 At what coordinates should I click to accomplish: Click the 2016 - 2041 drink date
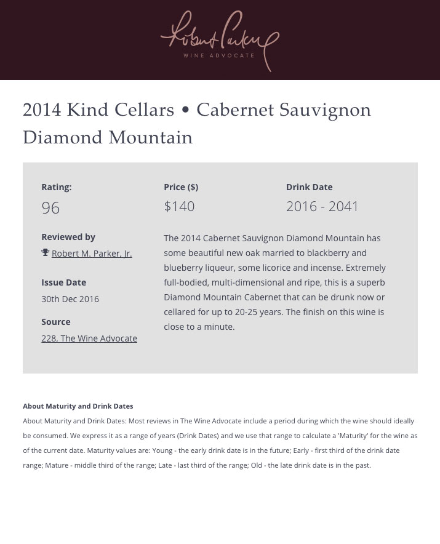[x=322, y=206]
